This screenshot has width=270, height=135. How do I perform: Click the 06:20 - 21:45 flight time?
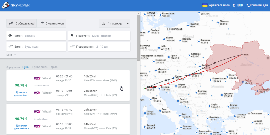(x=64, y=76)
